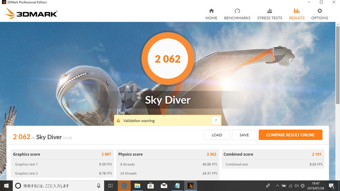Click the vertical scrollbar thumb
Image resolution: width=340 pixels, height=191 pixels.
tap(337, 65)
